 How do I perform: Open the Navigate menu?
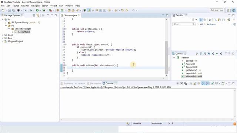pyautogui.click(x=36, y=6)
